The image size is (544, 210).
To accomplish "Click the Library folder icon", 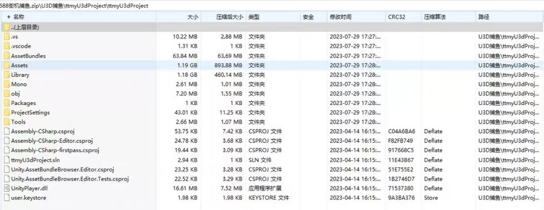I will pos(6,74).
